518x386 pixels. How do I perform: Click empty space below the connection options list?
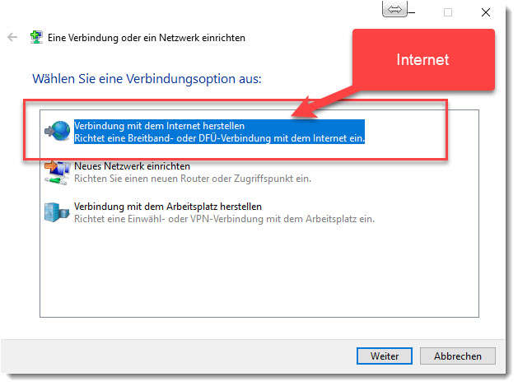coord(259,272)
